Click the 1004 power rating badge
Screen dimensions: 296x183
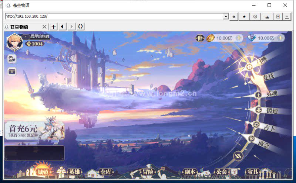[35, 44]
